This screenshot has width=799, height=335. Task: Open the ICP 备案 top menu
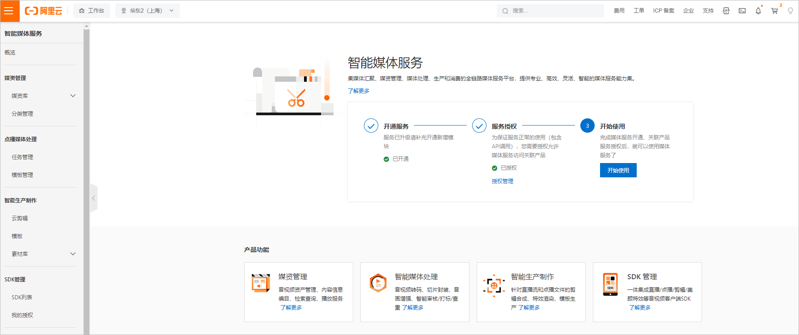pyautogui.click(x=664, y=11)
